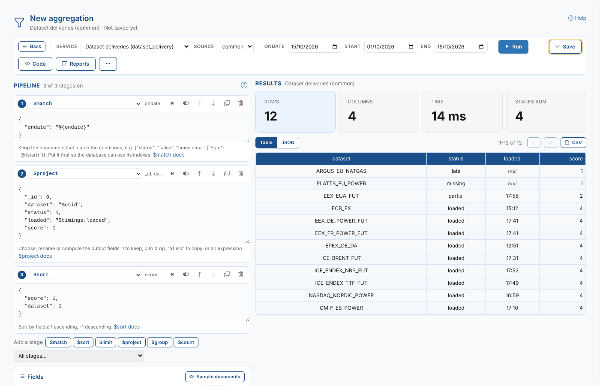
Task: Duplicate the $match stage
Action: click(x=227, y=103)
